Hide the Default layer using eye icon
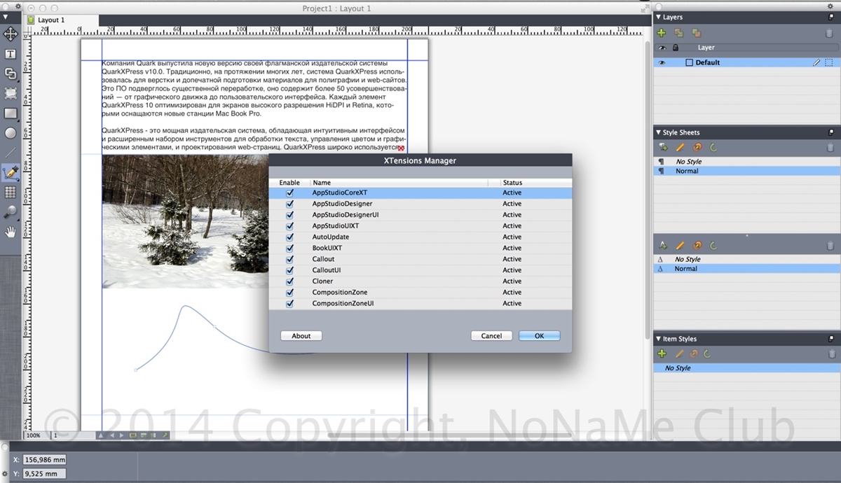The height and width of the screenshot is (483, 841). click(660, 62)
